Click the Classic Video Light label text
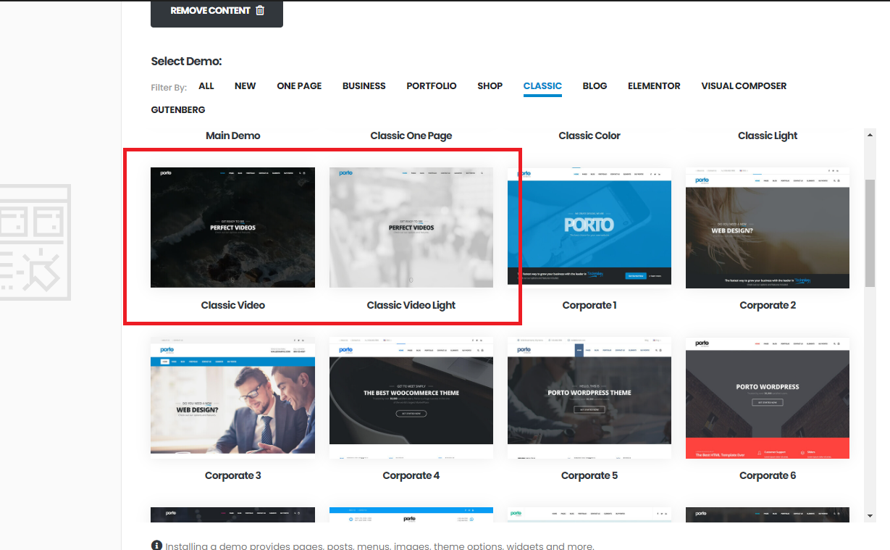890x550 pixels. tap(411, 305)
